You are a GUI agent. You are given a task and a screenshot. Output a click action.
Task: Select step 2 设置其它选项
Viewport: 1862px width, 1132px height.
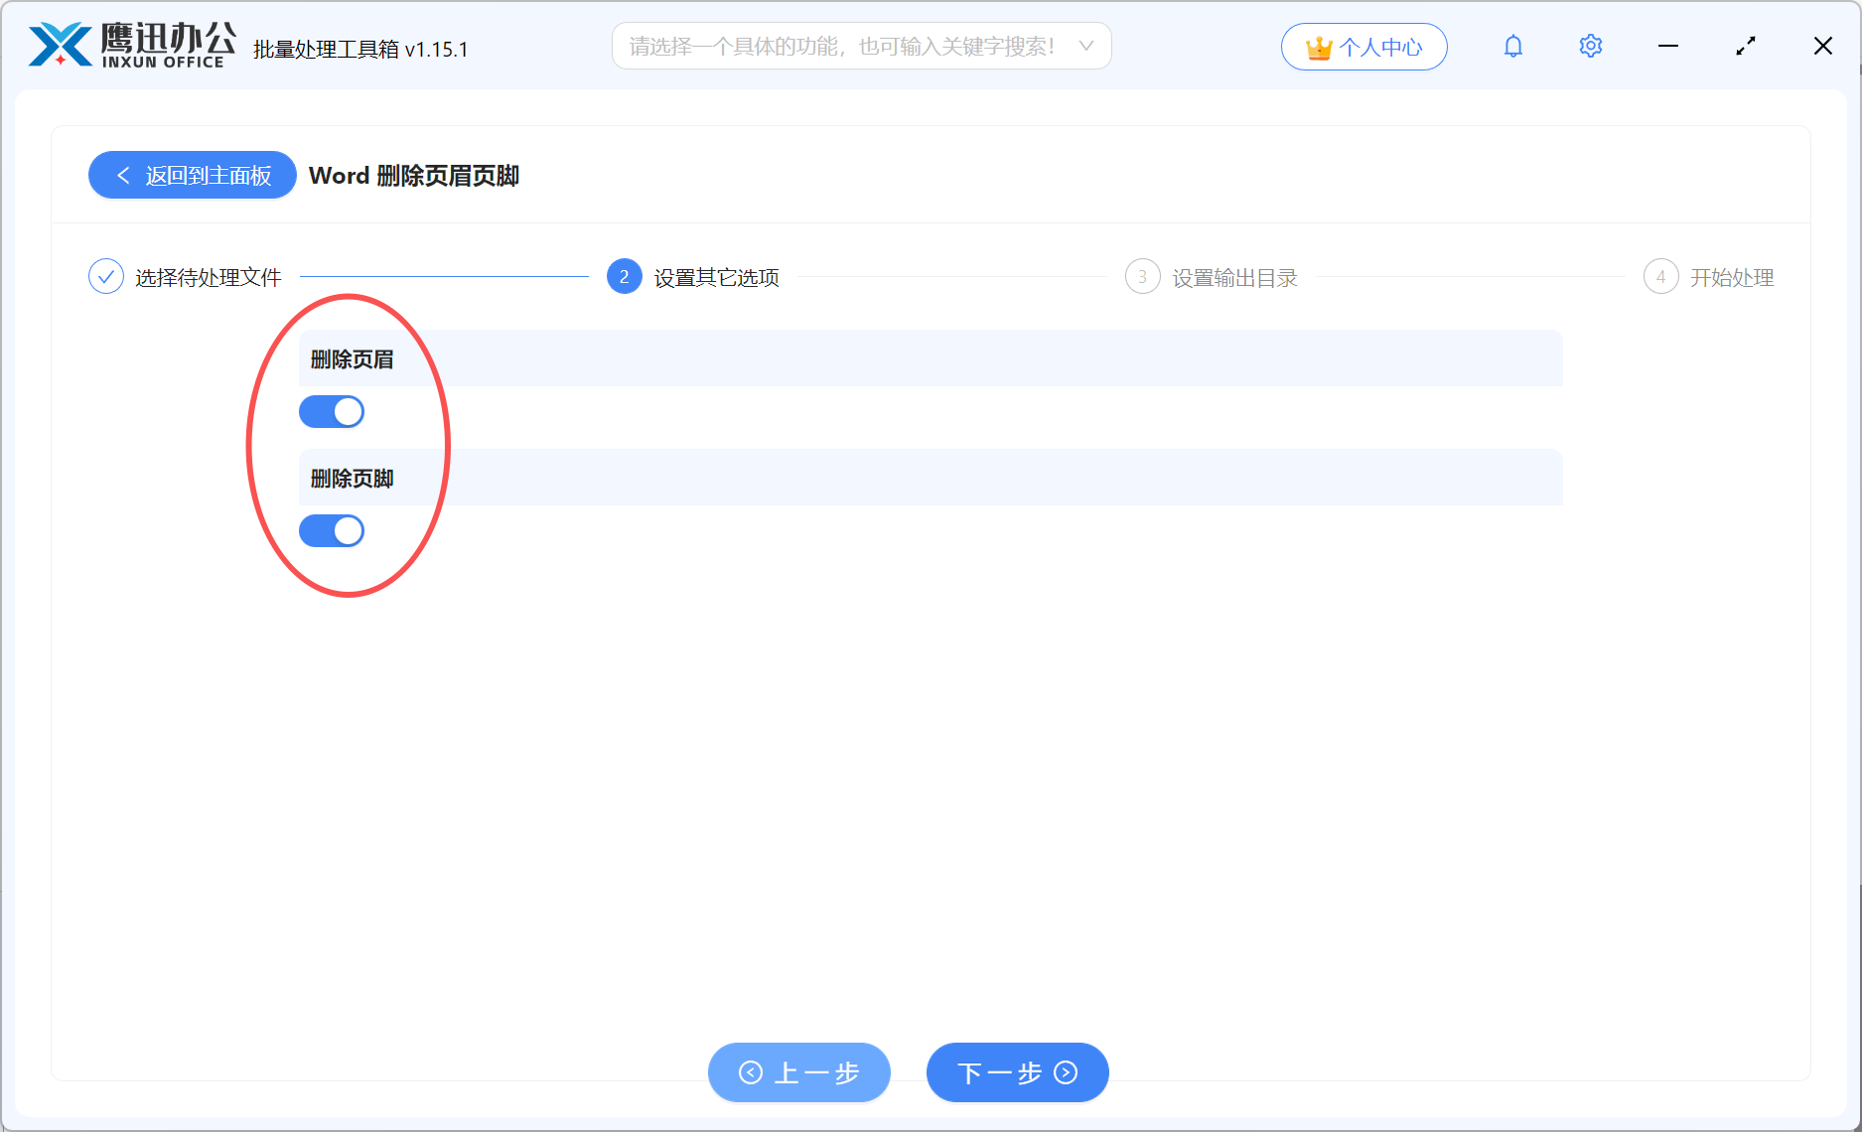click(x=693, y=277)
